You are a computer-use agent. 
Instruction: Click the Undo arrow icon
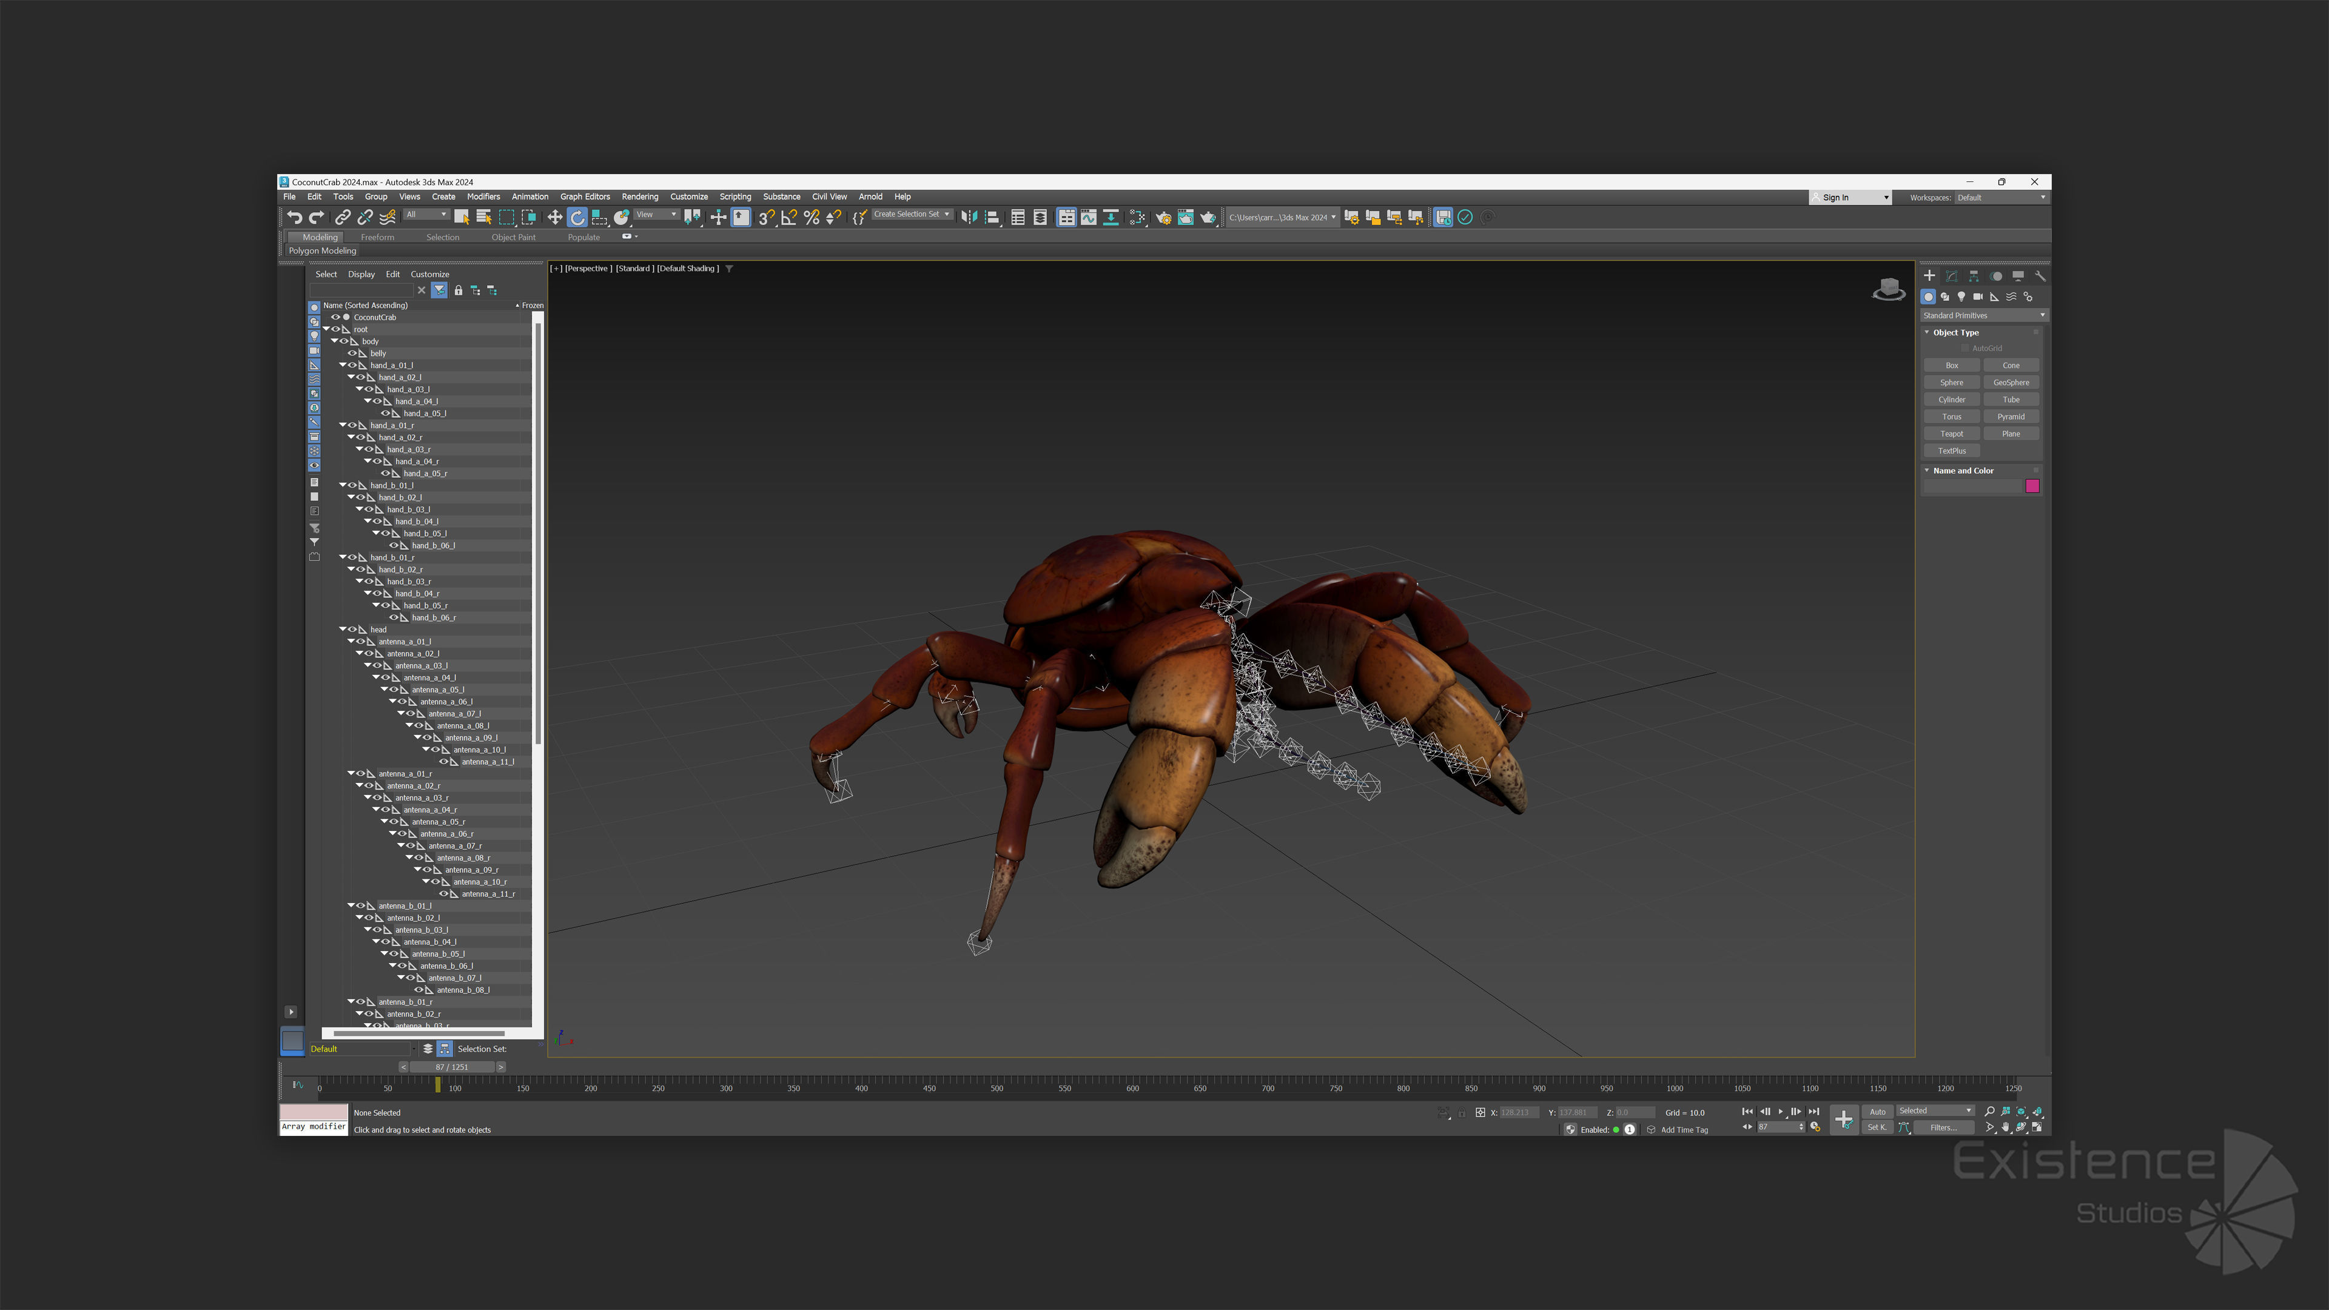pos(295,217)
